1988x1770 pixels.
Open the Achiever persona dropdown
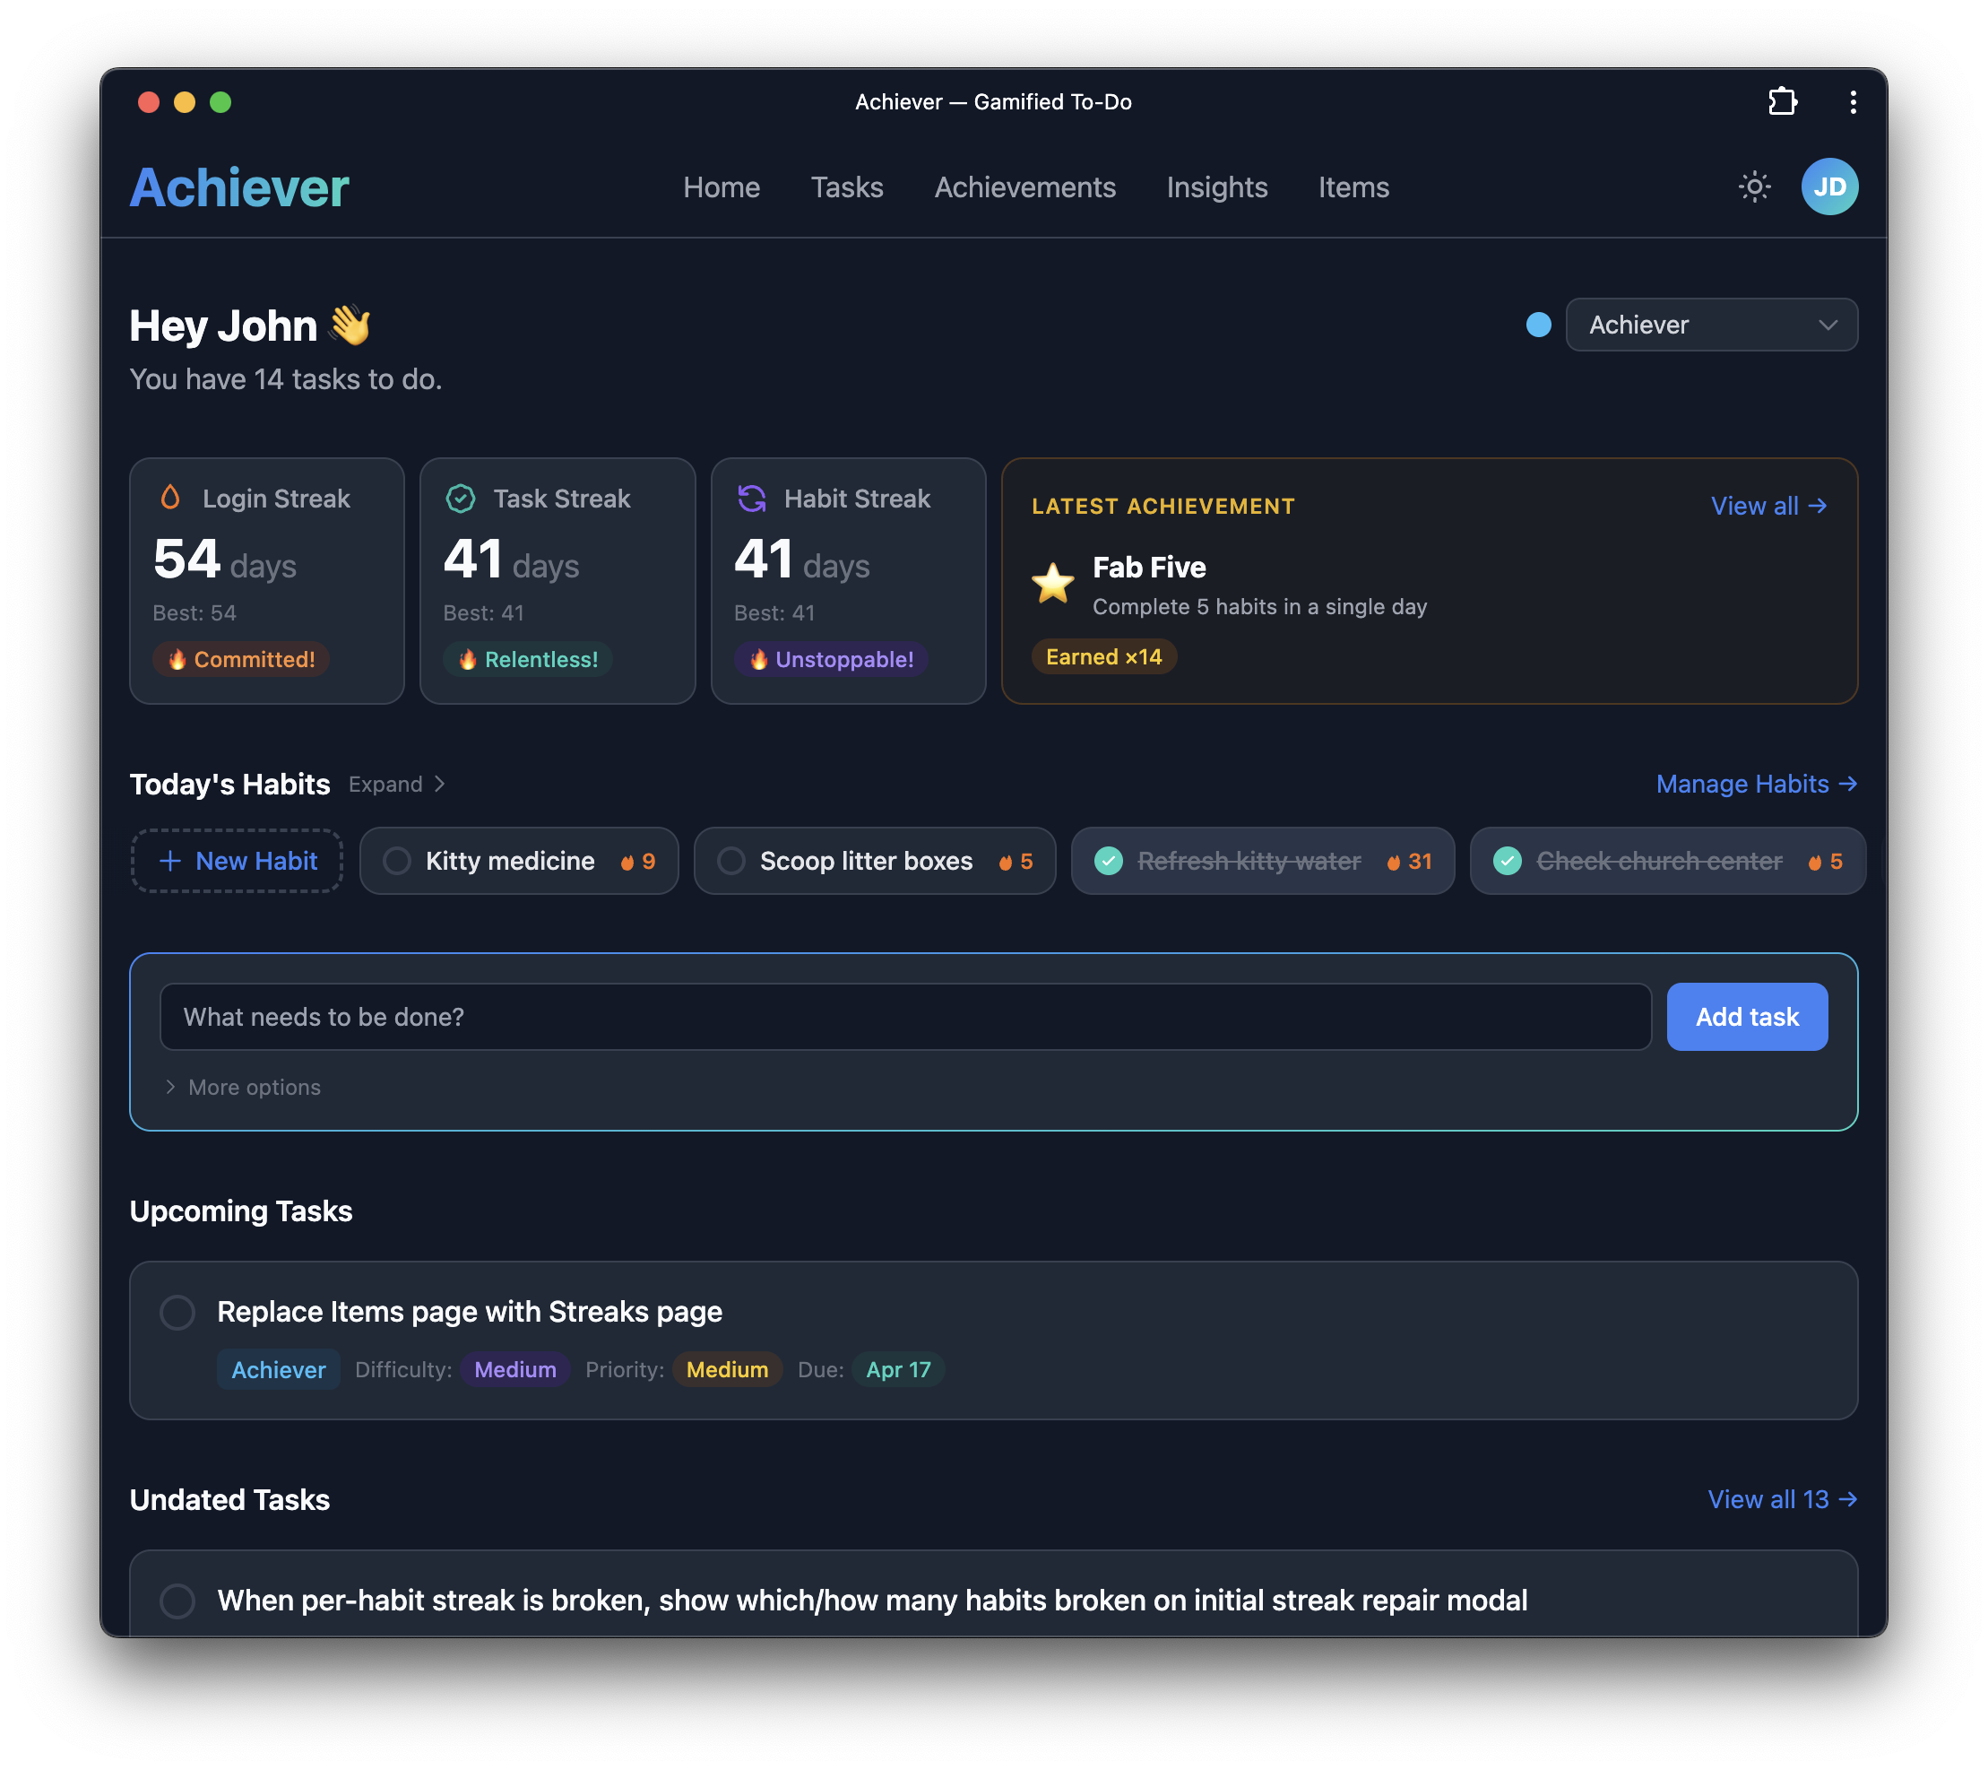pos(1712,325)
